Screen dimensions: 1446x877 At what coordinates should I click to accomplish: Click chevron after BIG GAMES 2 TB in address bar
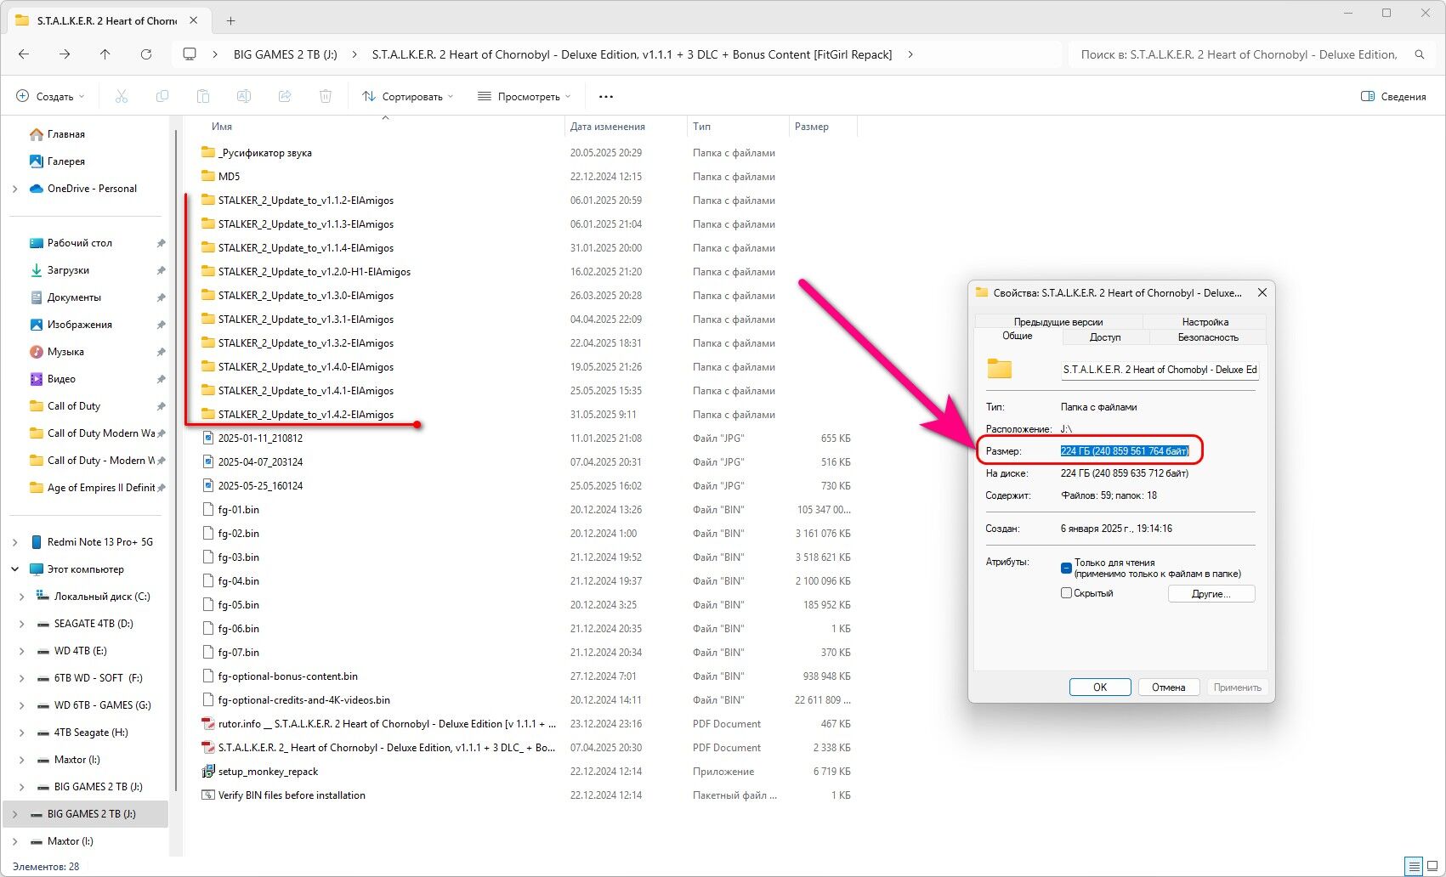(354, 54)
